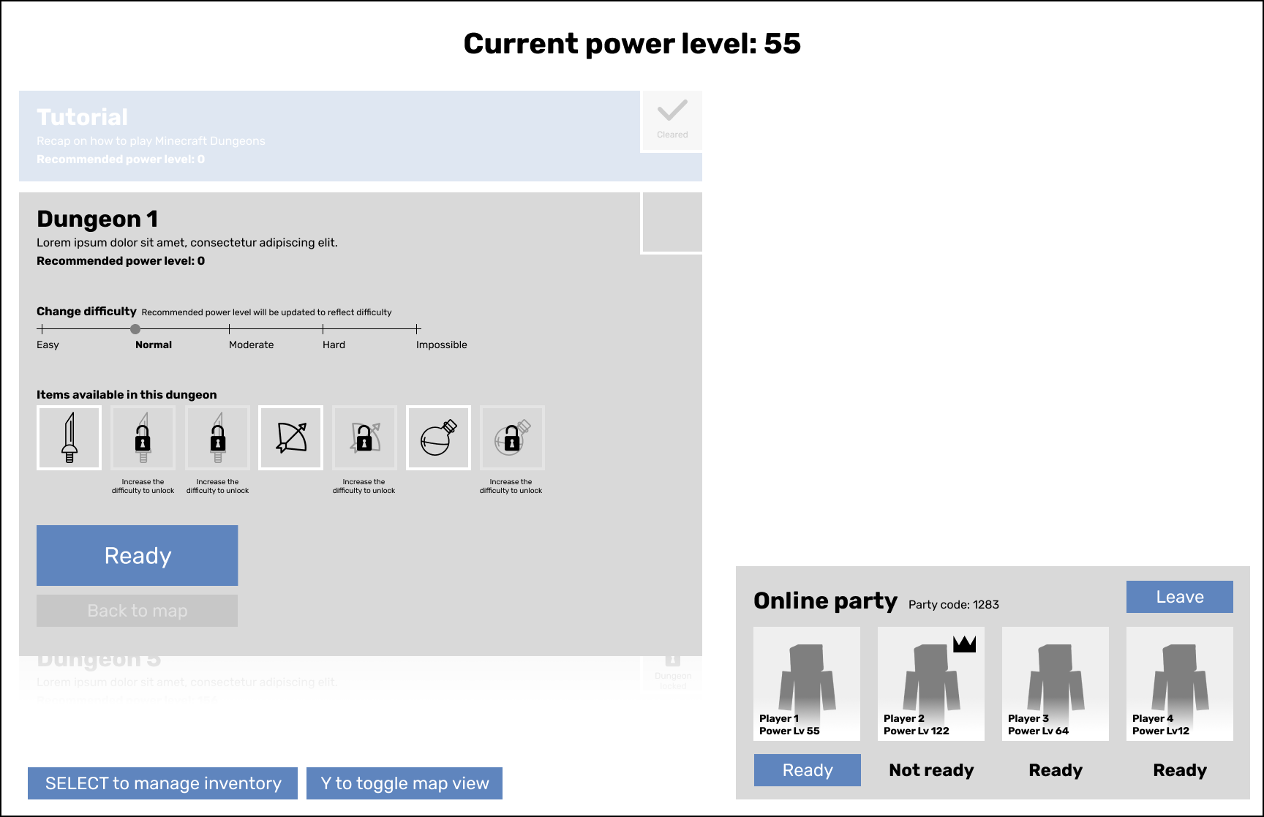Image resolution: width=1264 pixels, height=817 pixels.
Task: Click the second locked sword item
Action: 218,437
